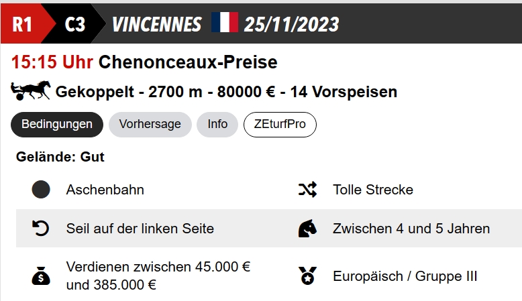Click the date 25/11/2023 in header
Image resolution: width=522 pixels, height=301 pixels.
(x=292, y=24)
